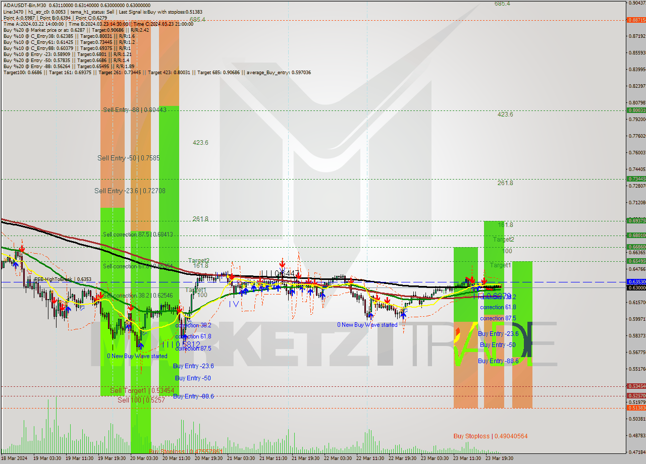Click the 0.5997 price axis value
646x464 pixels.
(x=637, y=319)
